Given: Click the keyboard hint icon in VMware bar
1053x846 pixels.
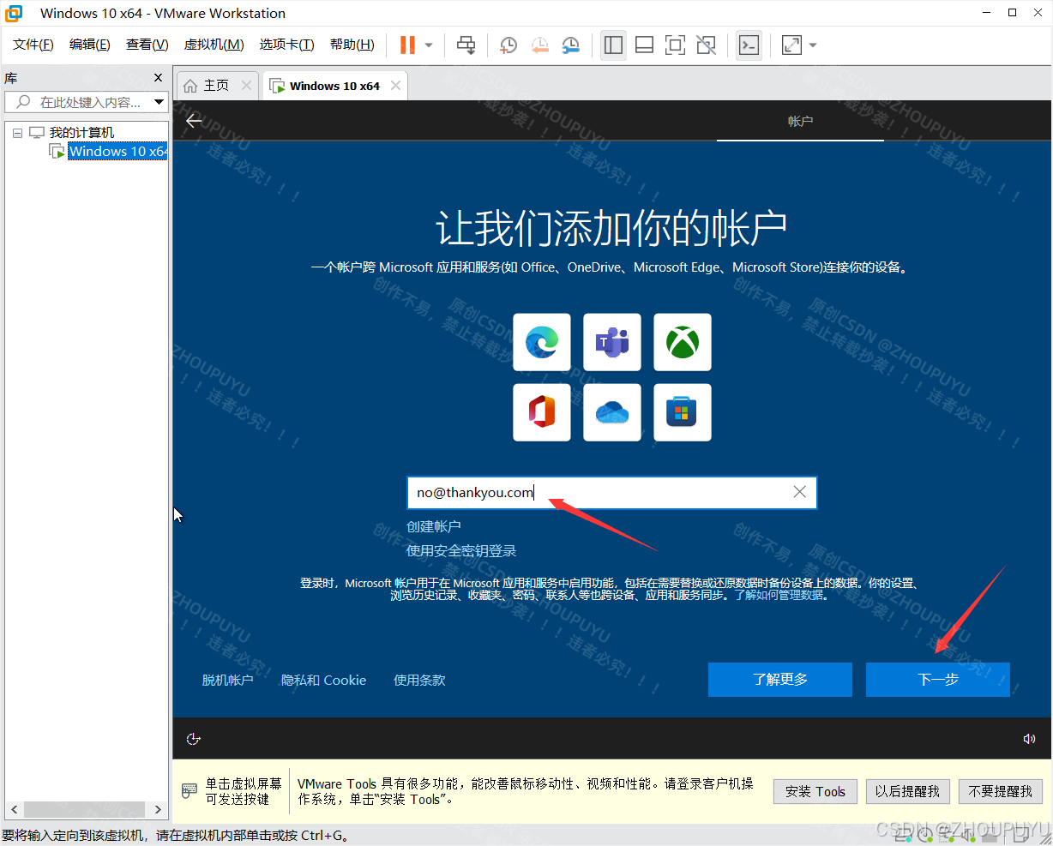Looking at the screenshot, I should pos(190,791).
